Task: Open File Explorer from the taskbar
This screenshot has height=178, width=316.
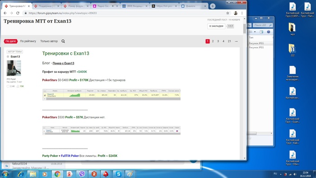Action: (x=33, y=174)
